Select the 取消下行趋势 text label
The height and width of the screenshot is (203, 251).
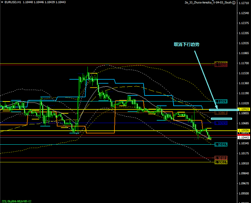pos(187,45)
